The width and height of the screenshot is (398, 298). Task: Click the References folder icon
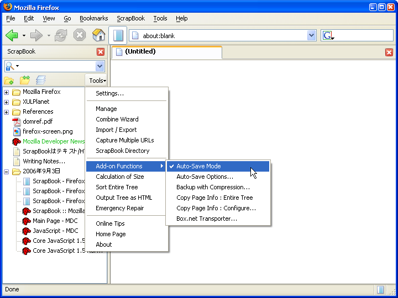tap(16, 111)
